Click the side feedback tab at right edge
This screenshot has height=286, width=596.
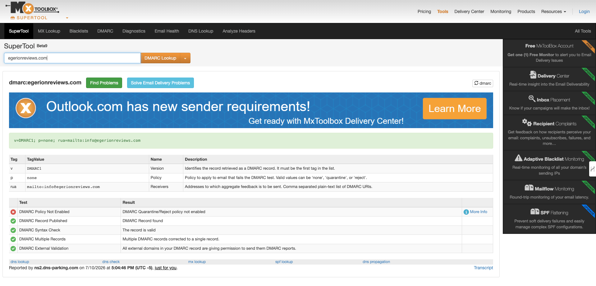(592, 169)
